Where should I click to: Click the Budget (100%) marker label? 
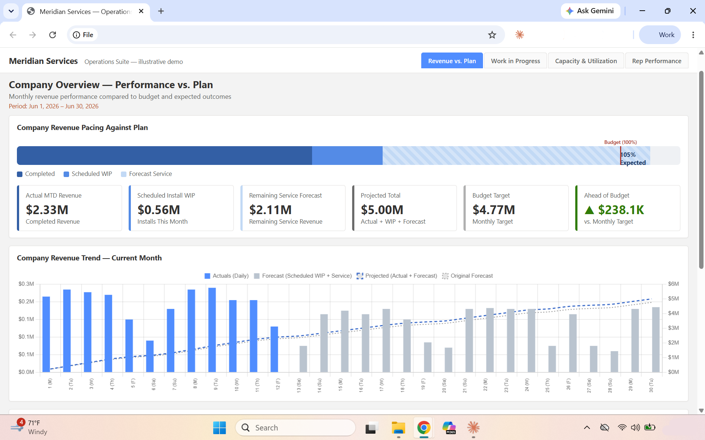620,142
